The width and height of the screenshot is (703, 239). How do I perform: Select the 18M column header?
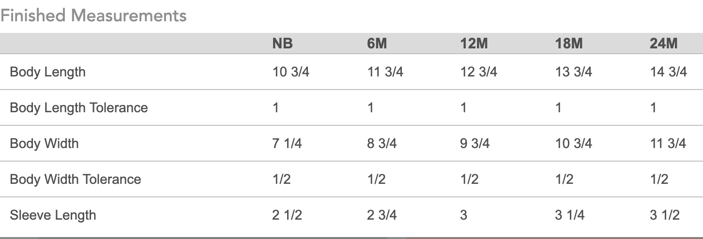click(x=568, y=44)
